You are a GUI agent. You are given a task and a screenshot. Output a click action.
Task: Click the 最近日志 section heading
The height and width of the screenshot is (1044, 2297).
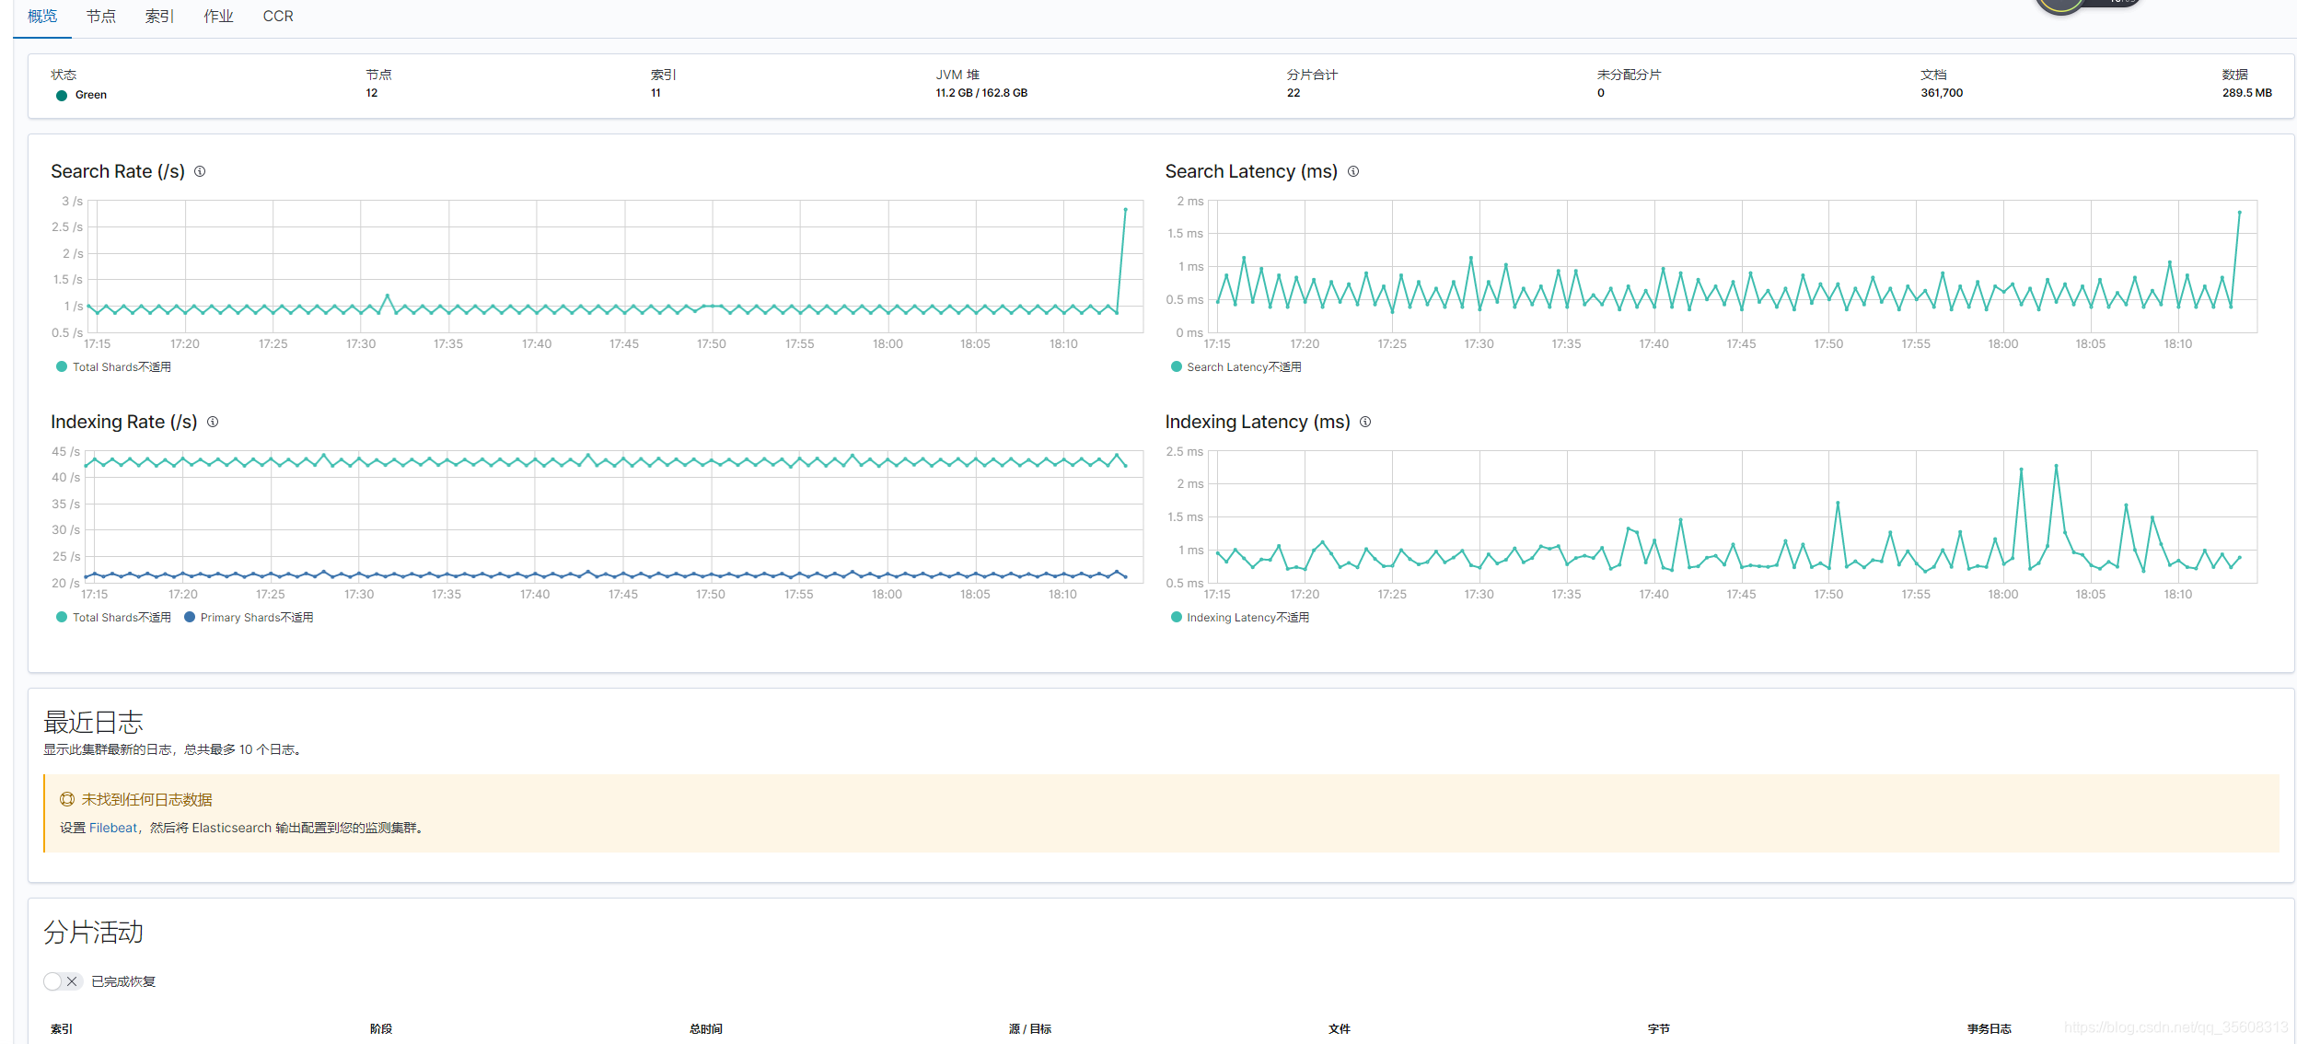pos(93,722)
